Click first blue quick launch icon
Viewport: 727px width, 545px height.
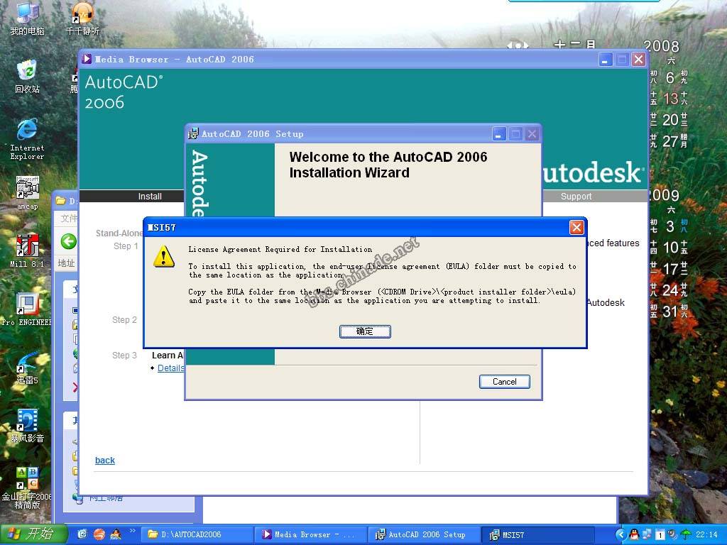pos(82,534)
